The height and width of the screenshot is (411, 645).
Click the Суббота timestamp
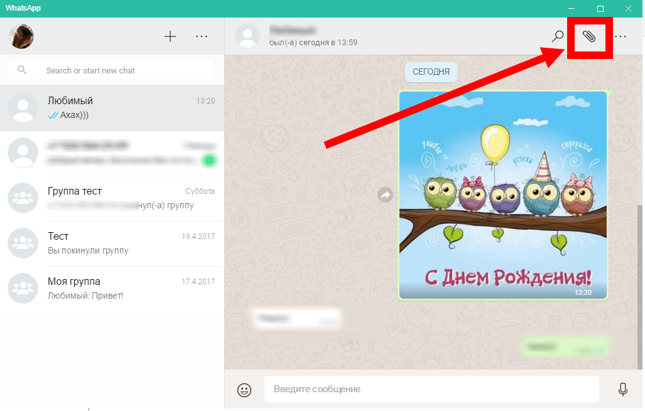coord(200,191)
